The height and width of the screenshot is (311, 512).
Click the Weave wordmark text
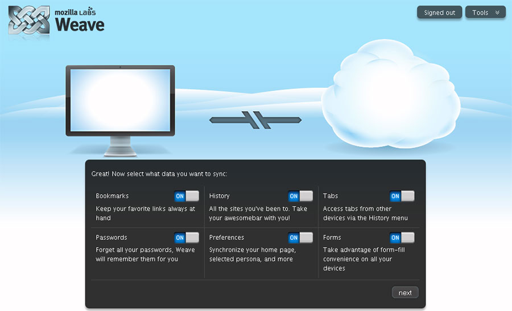click(x=80, y=24)
